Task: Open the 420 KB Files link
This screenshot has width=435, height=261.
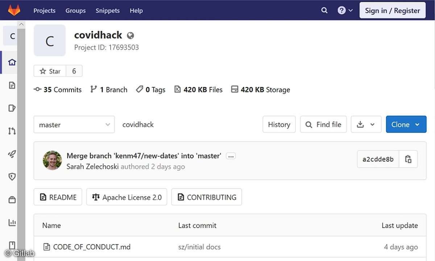Action: (198, 90)
